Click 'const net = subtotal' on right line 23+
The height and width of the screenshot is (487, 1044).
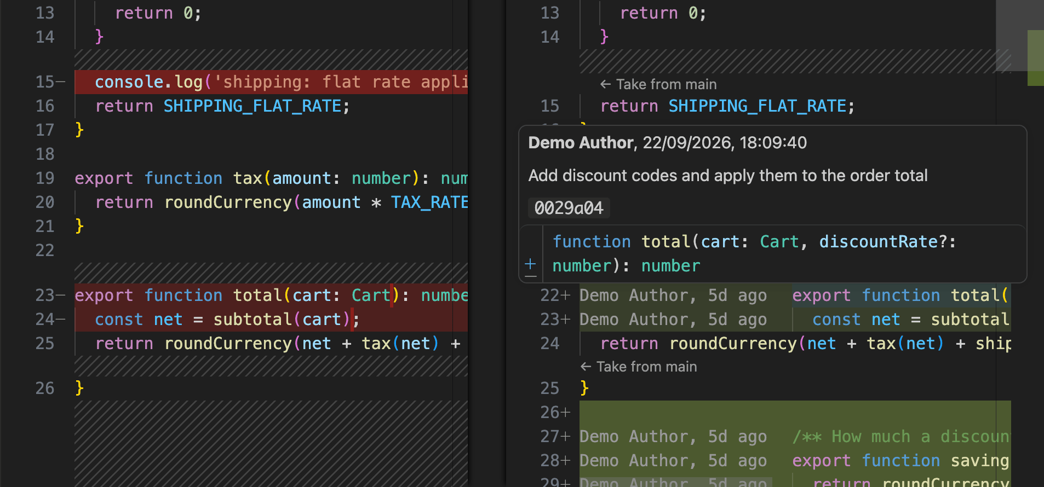[x=911, y=320]
